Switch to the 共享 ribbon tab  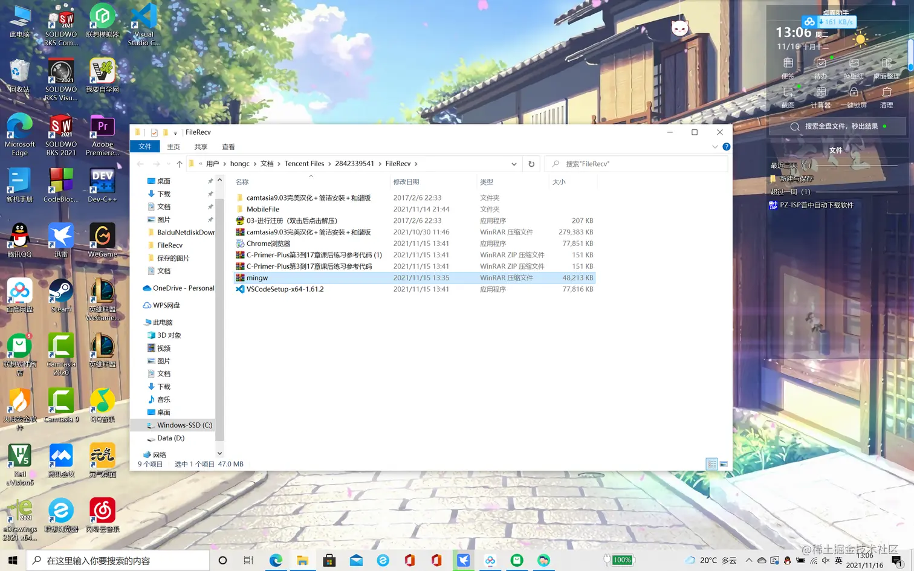pos(201,147)
